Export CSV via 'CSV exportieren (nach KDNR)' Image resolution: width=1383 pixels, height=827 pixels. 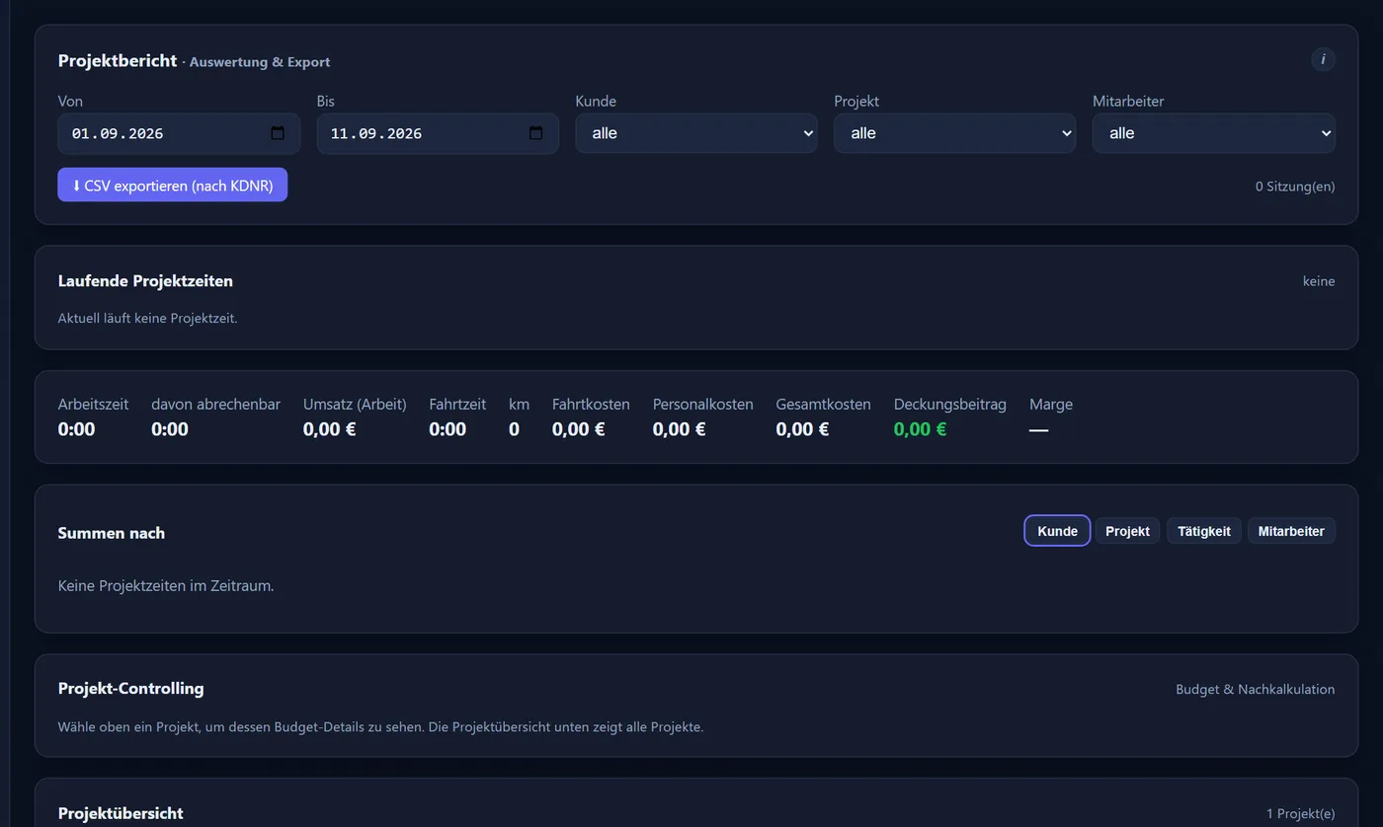pyautogui.click(x=173, y=185)
